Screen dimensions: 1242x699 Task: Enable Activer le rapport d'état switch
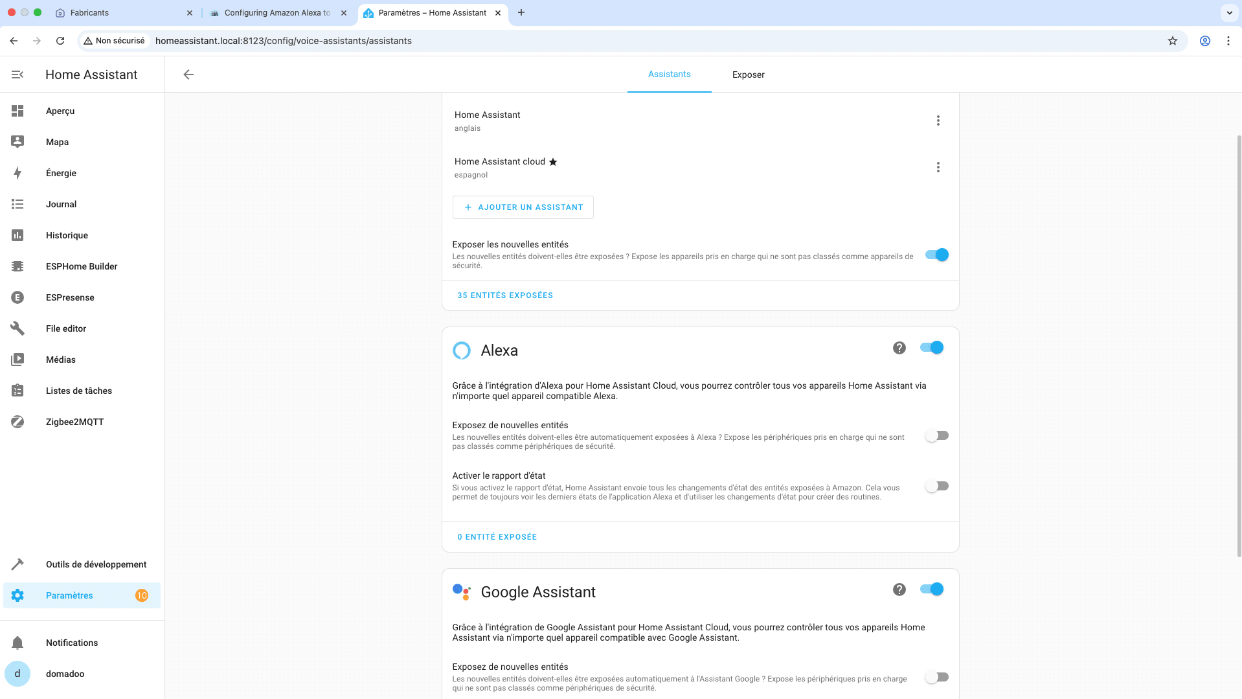(x=937, y=486)
